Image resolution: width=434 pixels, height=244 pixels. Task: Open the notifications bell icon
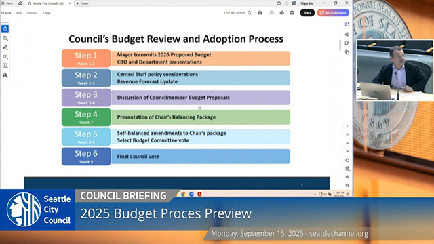tap(286, 3)
